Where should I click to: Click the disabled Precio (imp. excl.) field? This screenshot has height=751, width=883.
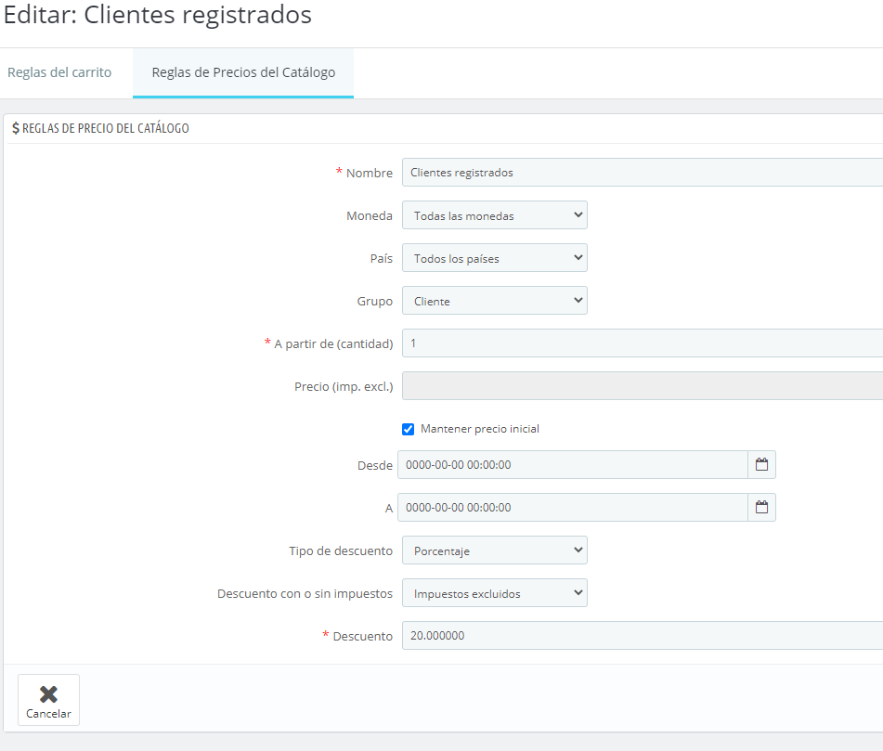tap(641, 386)
